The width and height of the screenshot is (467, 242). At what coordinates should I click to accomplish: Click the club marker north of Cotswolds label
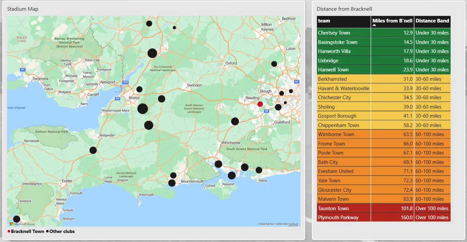point(152,53)
